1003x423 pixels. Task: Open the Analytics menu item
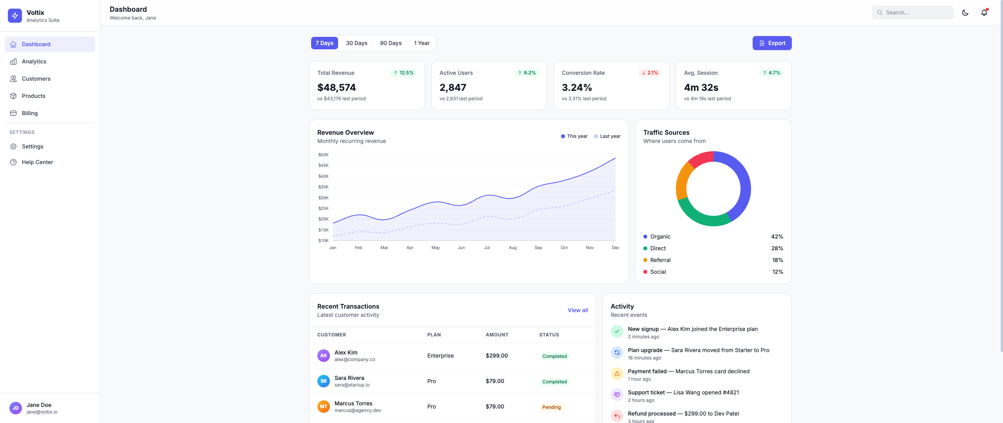pyautogui.click(x=50, y=61)
